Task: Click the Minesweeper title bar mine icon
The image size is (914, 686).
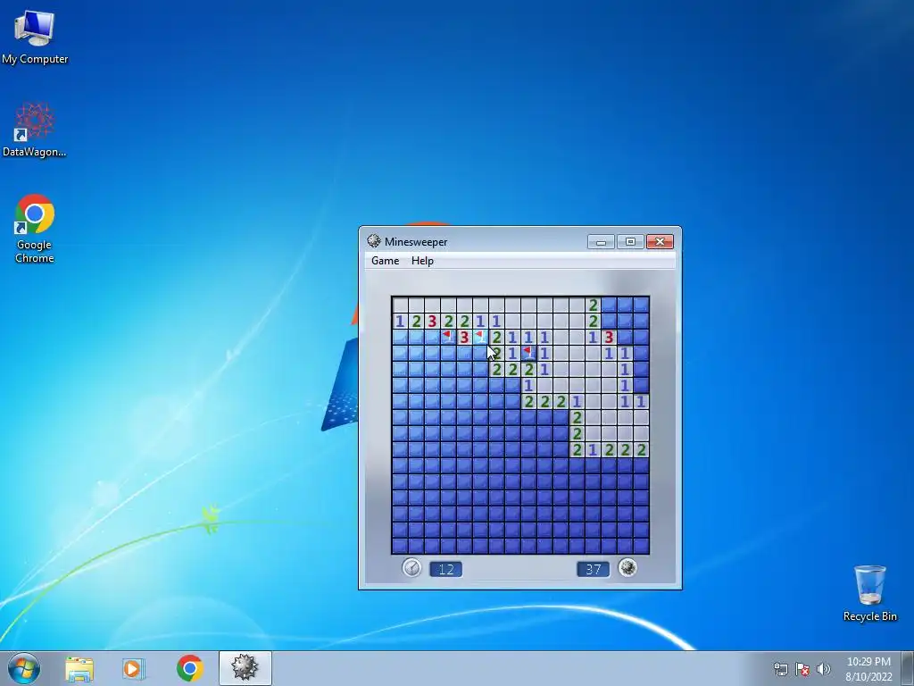Action: click(x=374, y=241)
